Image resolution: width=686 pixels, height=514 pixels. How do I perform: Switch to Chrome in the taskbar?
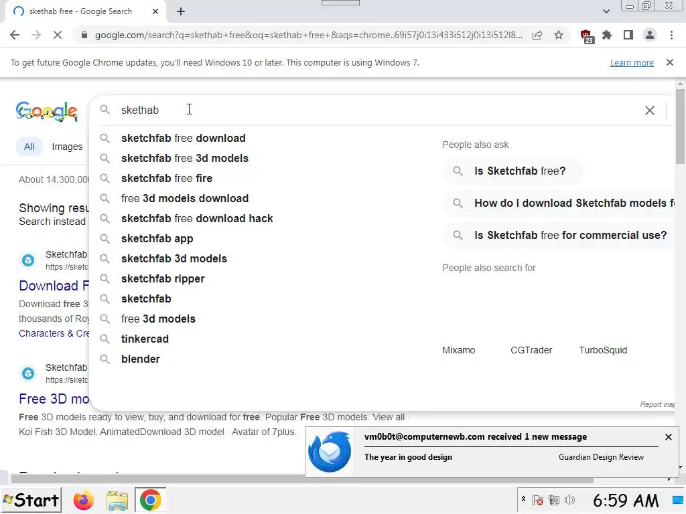(150, 500)
